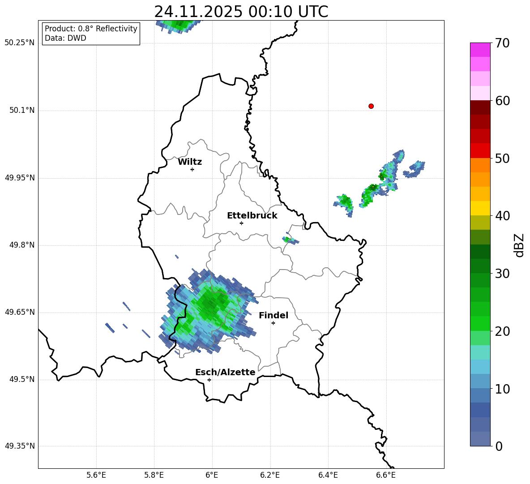Click the yellow swatch at 40 dBZ
The height and width of the screenshot is (484, 530).
[480, 208]
